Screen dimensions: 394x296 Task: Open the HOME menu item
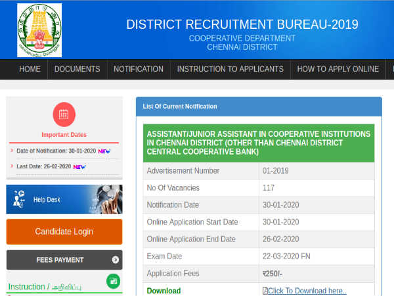click(30, 69)
